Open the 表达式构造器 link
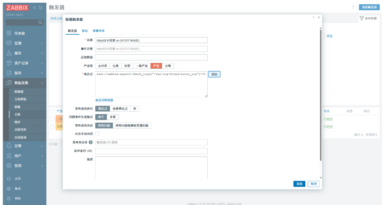 [x=104, y=100]
